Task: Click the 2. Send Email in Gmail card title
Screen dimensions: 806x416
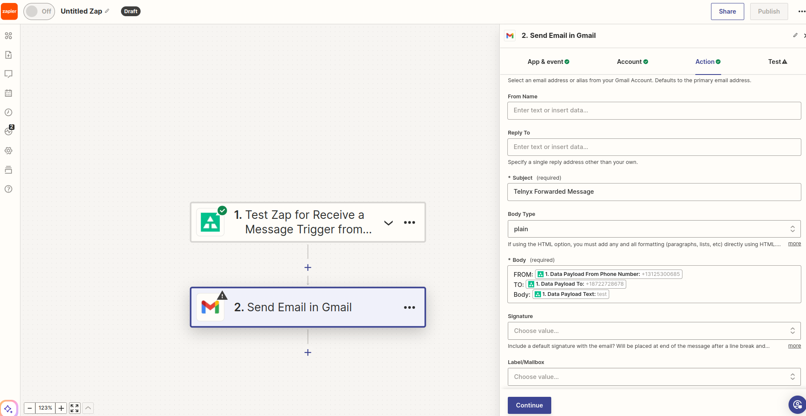Action: point(293,307)
